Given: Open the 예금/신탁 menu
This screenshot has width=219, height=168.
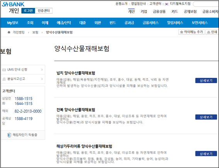Looking at the screenshot, I should [64, 23].
